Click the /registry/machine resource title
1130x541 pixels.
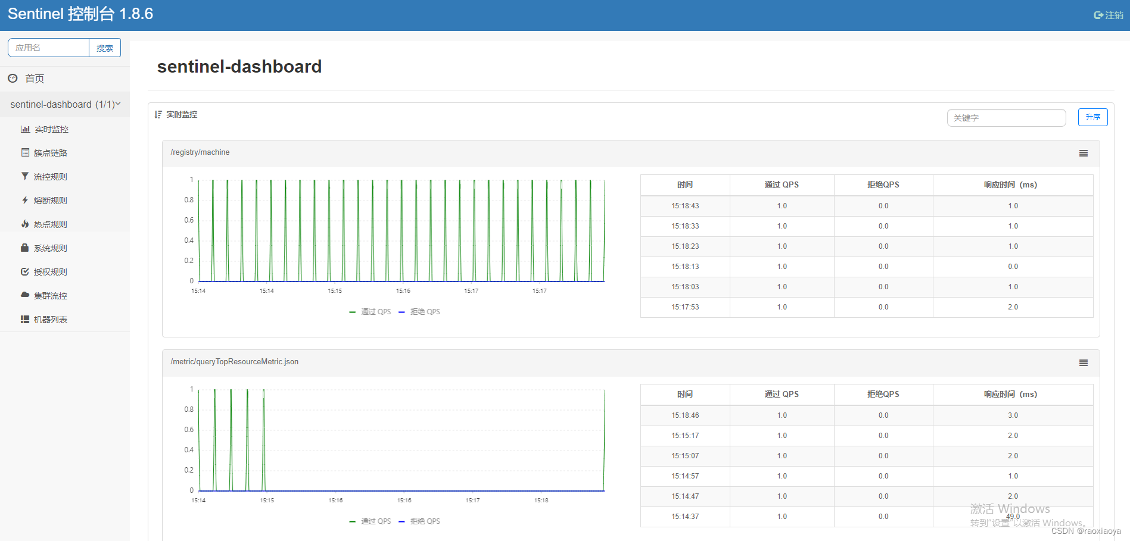200,152
